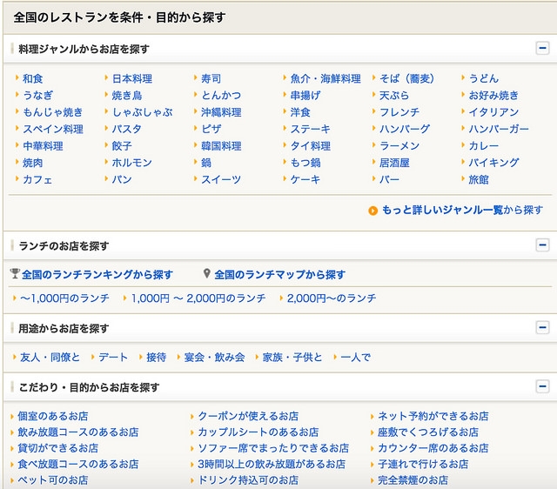Open the スペイン料理 genre

point(53,129)
